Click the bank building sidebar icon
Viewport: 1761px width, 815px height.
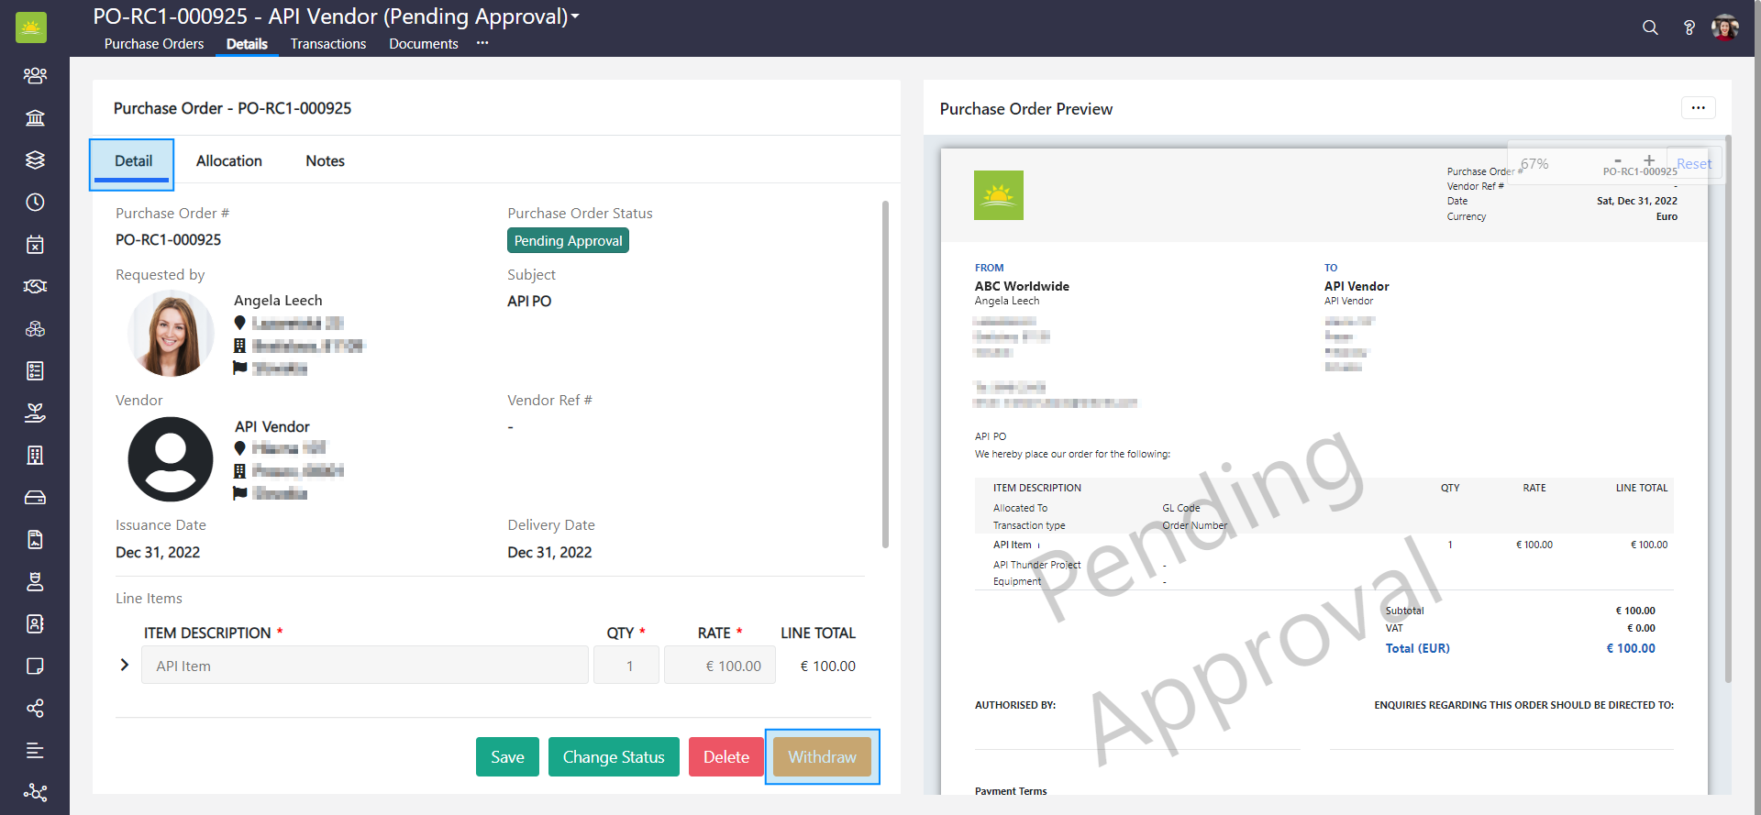pyautogui.click(x=35, y=117)
